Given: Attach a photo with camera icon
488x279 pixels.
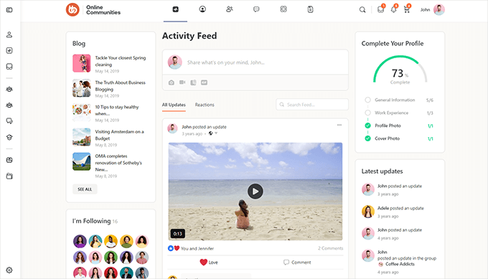Looking at the screenshot, I should tap(172, 82).
